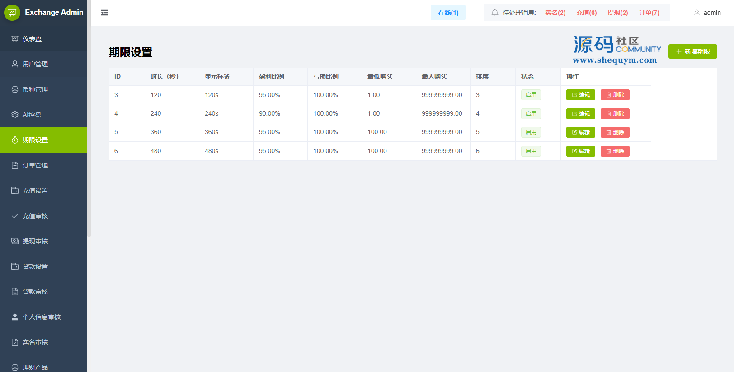
Task: Click the 期限设置 page heading
Action: [x=131, y=52]
